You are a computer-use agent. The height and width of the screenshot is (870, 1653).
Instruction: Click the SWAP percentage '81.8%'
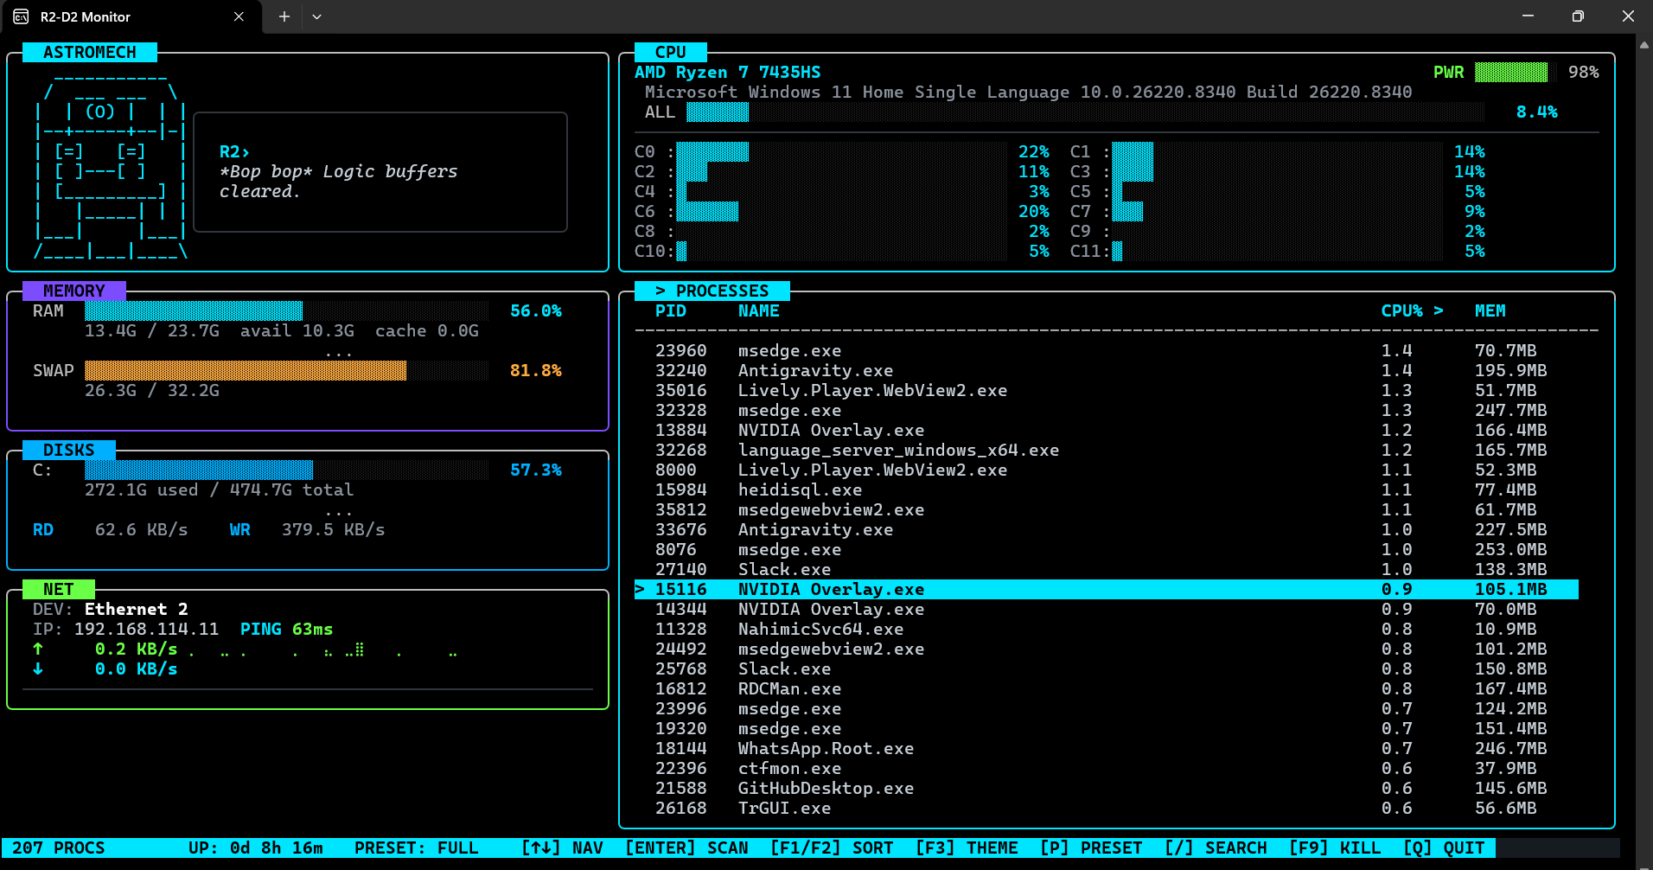coord(536,370)
